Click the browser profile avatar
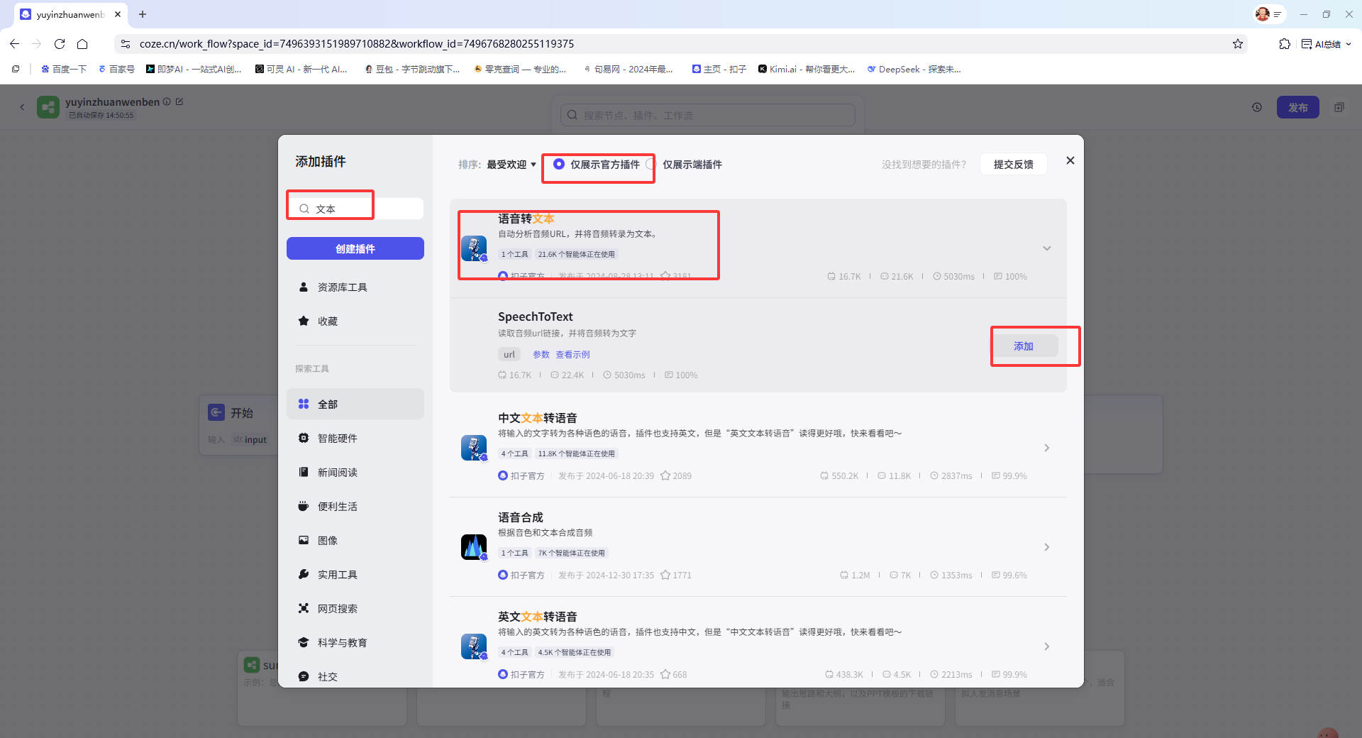The width and height of the screenshot is (1362, 738). tap(1263, 14)
